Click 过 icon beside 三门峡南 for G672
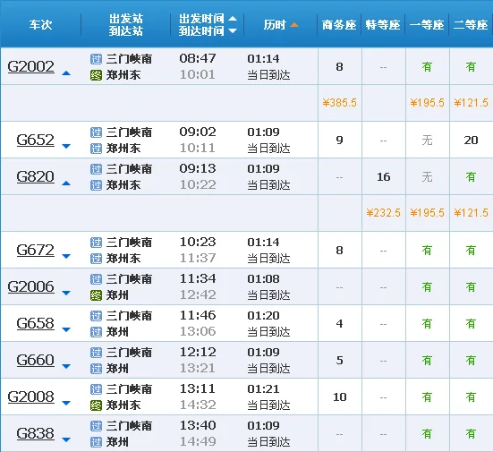Image resolution: width=493 pixels, height=452 pixels. point(97,243)
